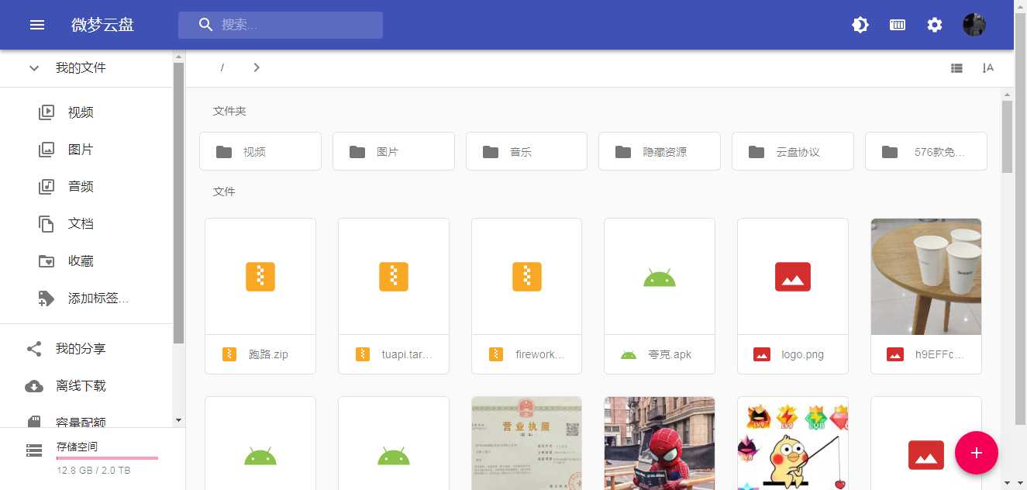Viewport: 1027px width, 490px height.
Task: Select 收藏 in the sidebar
Action: pyautogui.click(x=87, y=261)
